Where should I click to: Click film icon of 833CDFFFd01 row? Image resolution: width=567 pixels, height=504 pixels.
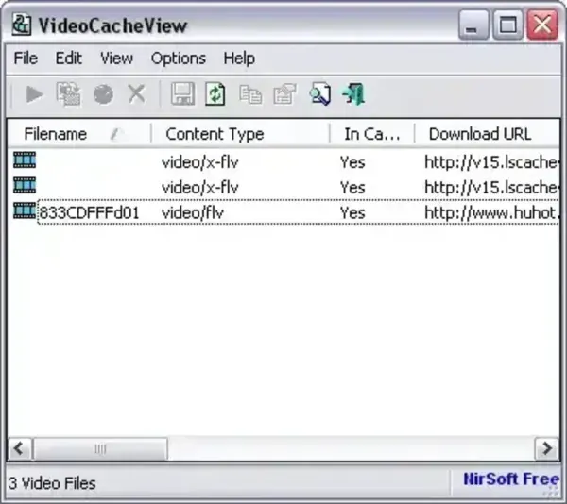[x=25, y=210]
